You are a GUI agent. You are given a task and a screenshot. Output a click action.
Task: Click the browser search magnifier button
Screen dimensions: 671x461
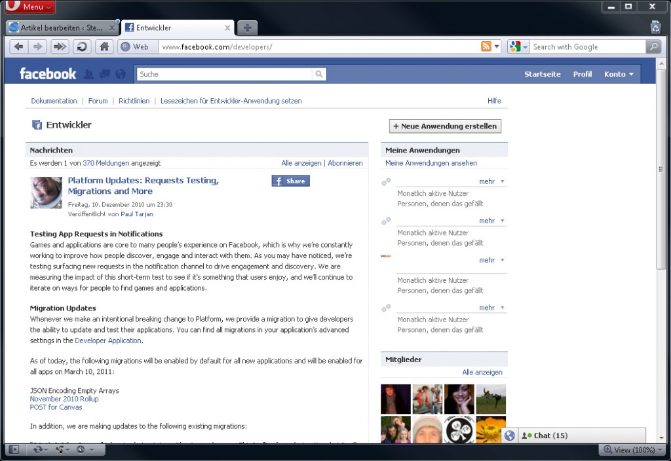[653, 46]
